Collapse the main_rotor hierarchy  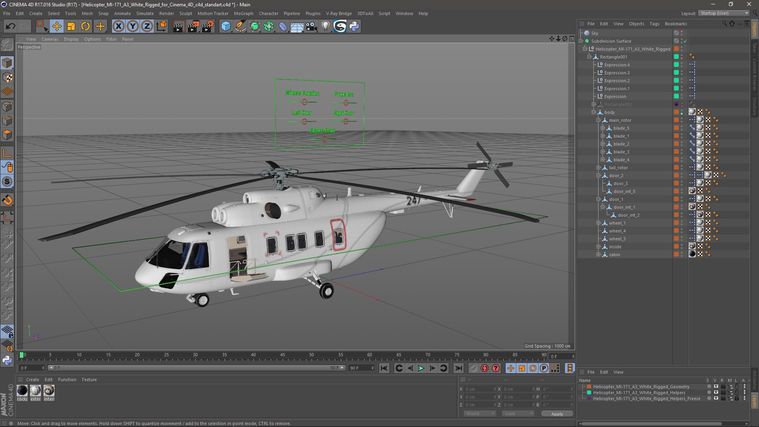(x=599, y=120)
